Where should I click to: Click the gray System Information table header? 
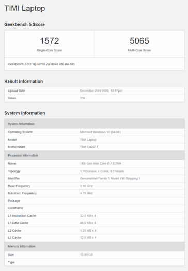click(x=95, y=124)
